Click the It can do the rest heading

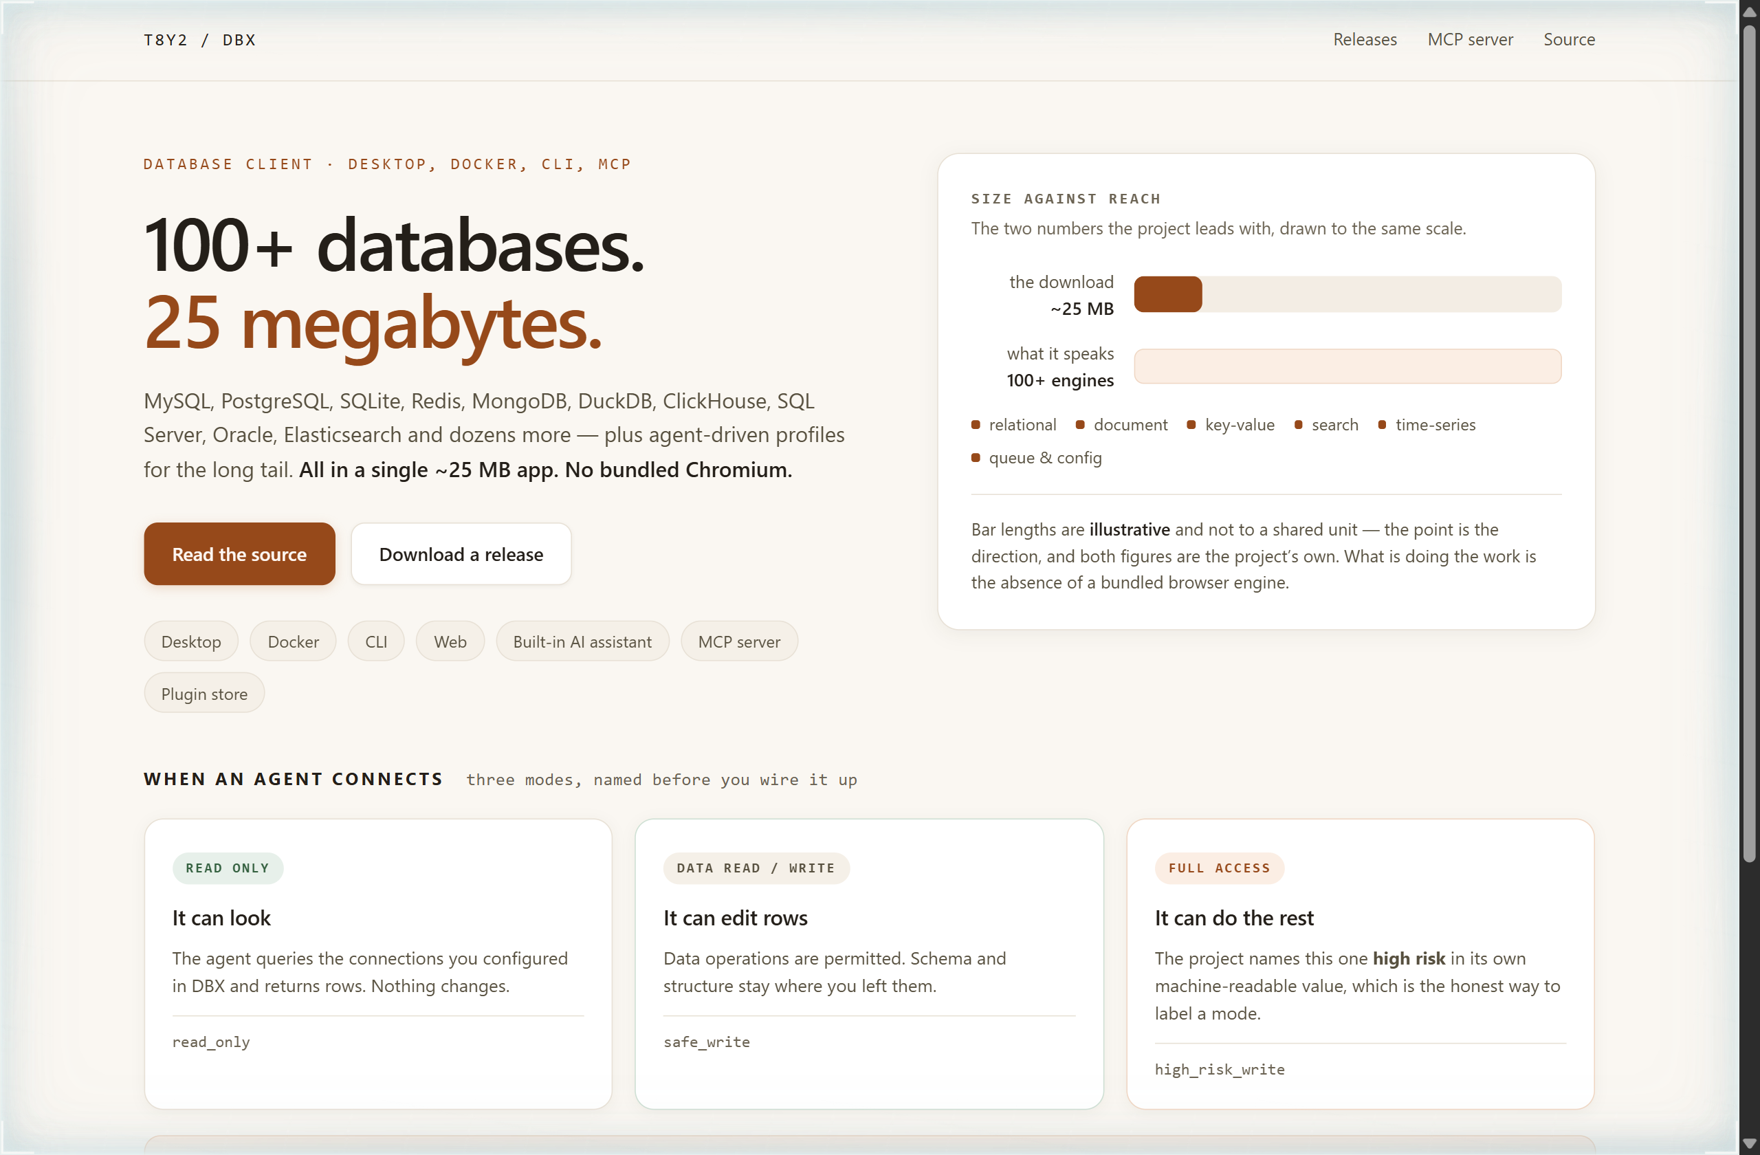[1234, 918]
